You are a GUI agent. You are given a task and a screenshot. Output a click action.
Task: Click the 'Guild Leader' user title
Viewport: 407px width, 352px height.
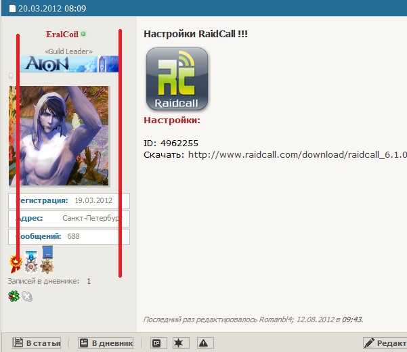(69, 51)
